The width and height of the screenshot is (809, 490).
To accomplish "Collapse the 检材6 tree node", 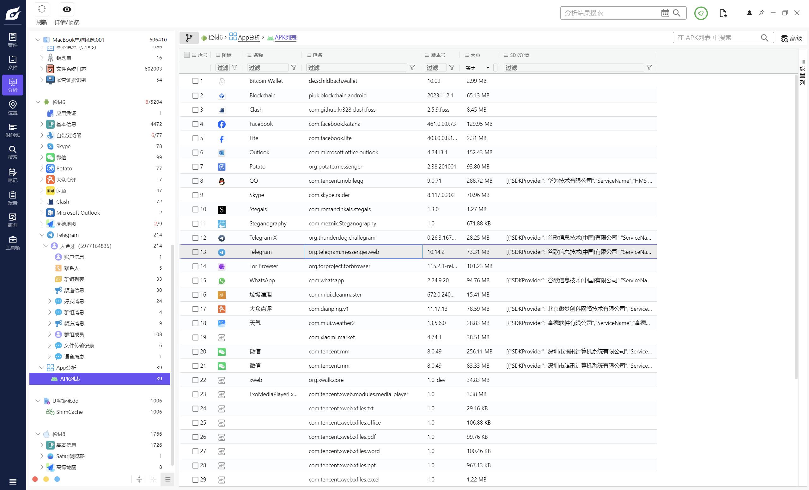I will (x=38, y=102).
